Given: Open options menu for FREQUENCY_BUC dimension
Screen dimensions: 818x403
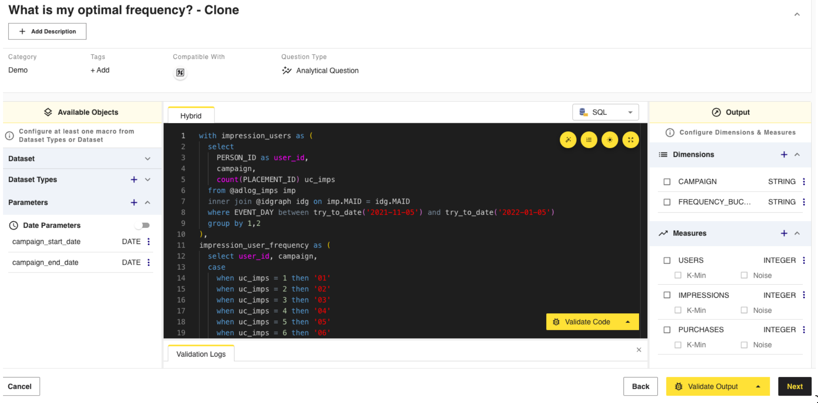Looking at the screenshot, I should tap(804, 202).
